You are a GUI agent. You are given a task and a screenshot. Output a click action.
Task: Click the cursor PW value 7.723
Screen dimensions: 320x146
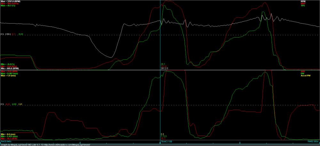pyautogui.click(x=164, y=136)
